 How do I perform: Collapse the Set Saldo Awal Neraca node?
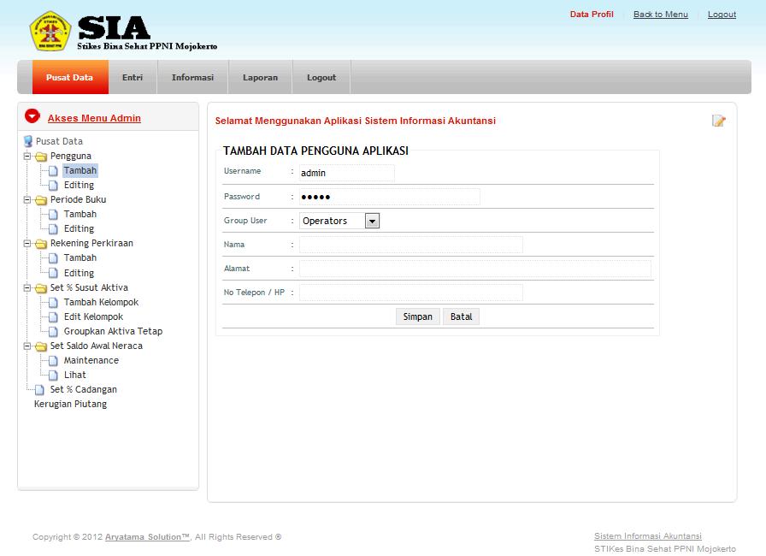[27, 346]
